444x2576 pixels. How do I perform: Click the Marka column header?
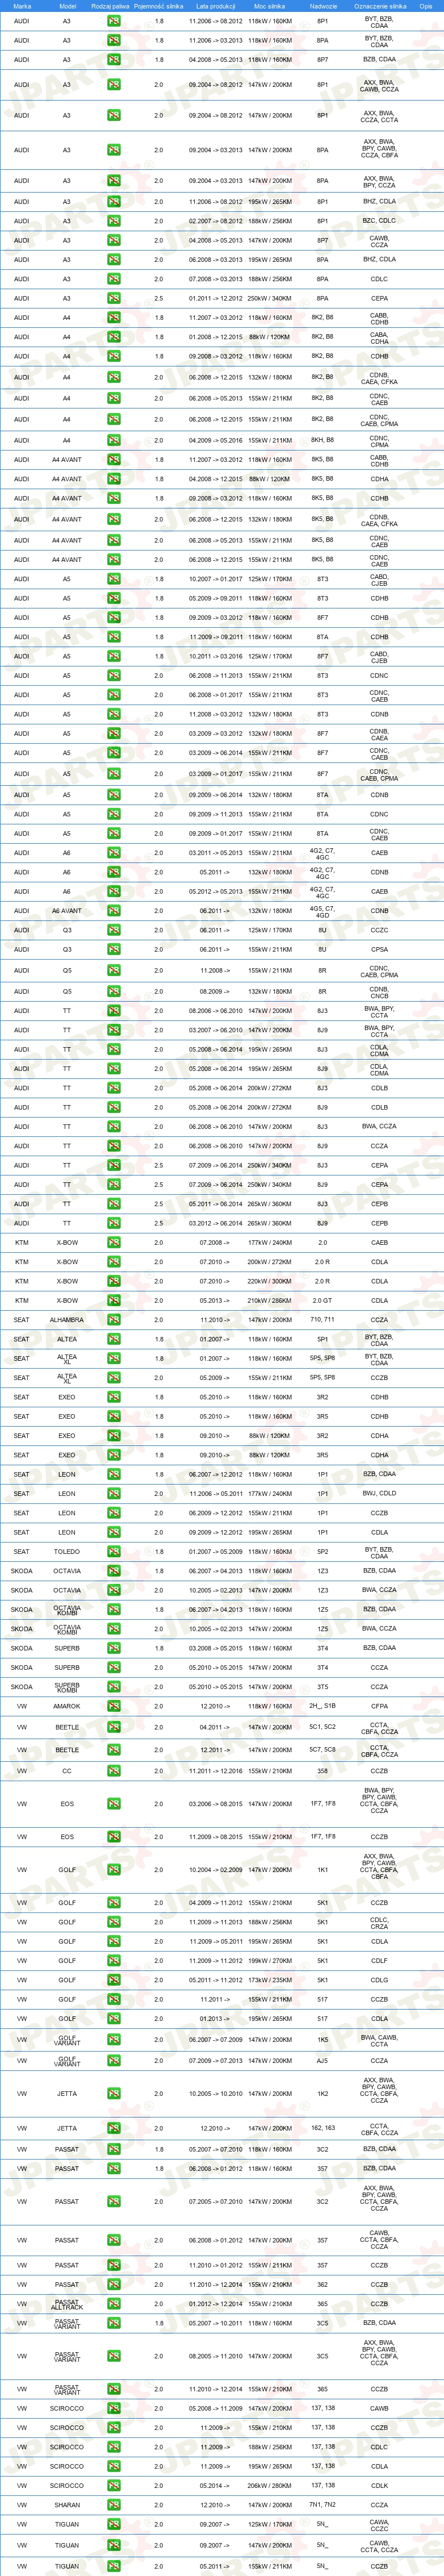22,6
